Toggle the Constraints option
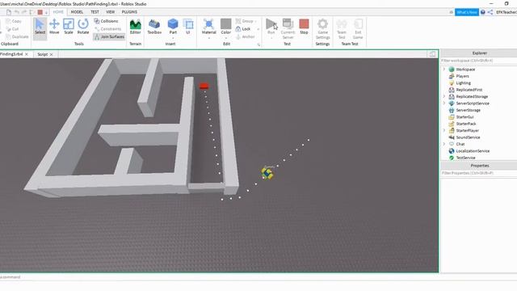Screen dimensions: 517x291 [107, 29]
